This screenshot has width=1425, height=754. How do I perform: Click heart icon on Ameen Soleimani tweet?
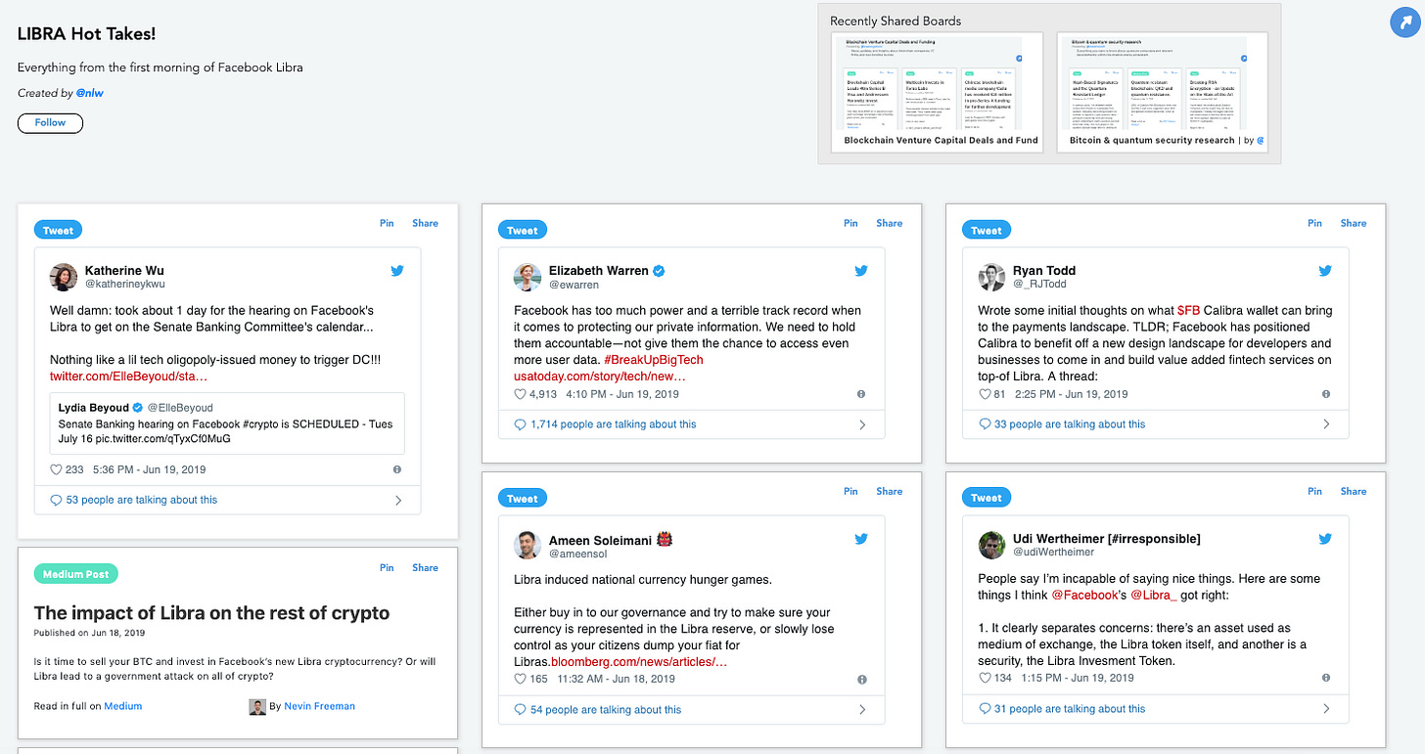pos(521,679)
